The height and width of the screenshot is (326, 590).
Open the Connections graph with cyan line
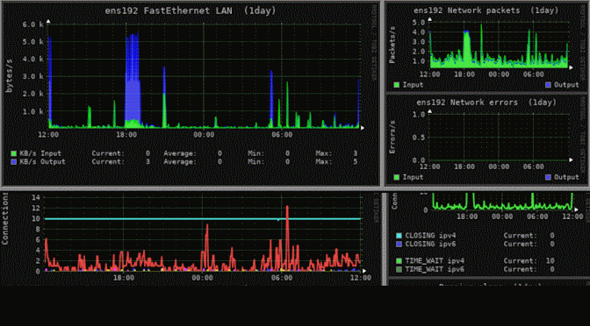point(191,238)
